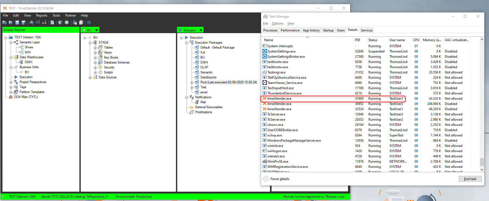This screenshot has width=489, height=201.
Task: Expand the Tables node under STAGE
Action: pyautogui.click(x=95, y=47)
